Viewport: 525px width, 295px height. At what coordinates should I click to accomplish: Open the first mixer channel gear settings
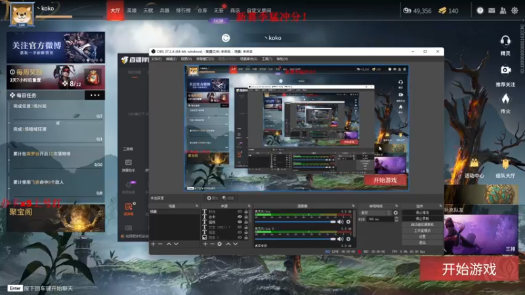pos(348,222)
